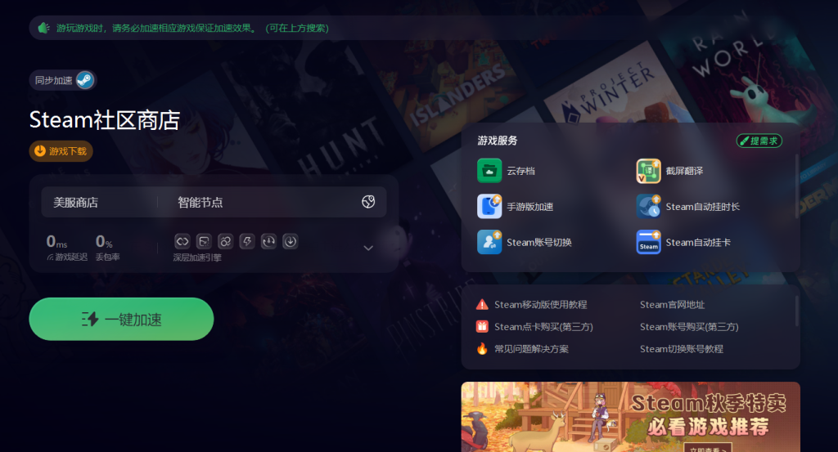The width and height of the screenshot is (838, 452).
Task: Click the globe node-selection icon
Action: click(x=368, y=202)
